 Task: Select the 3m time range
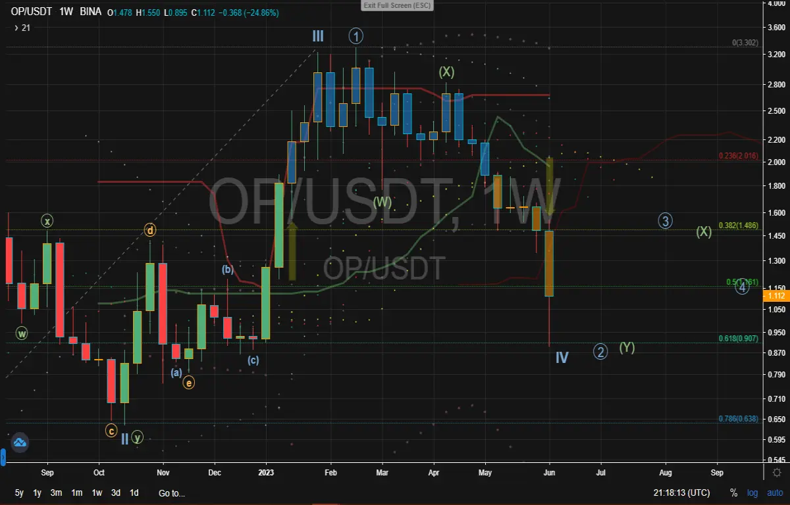point(57,493)
